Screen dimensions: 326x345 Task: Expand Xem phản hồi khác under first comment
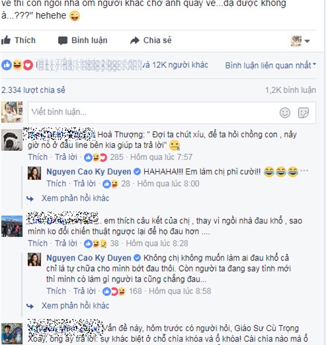click(x=75, y=198)
